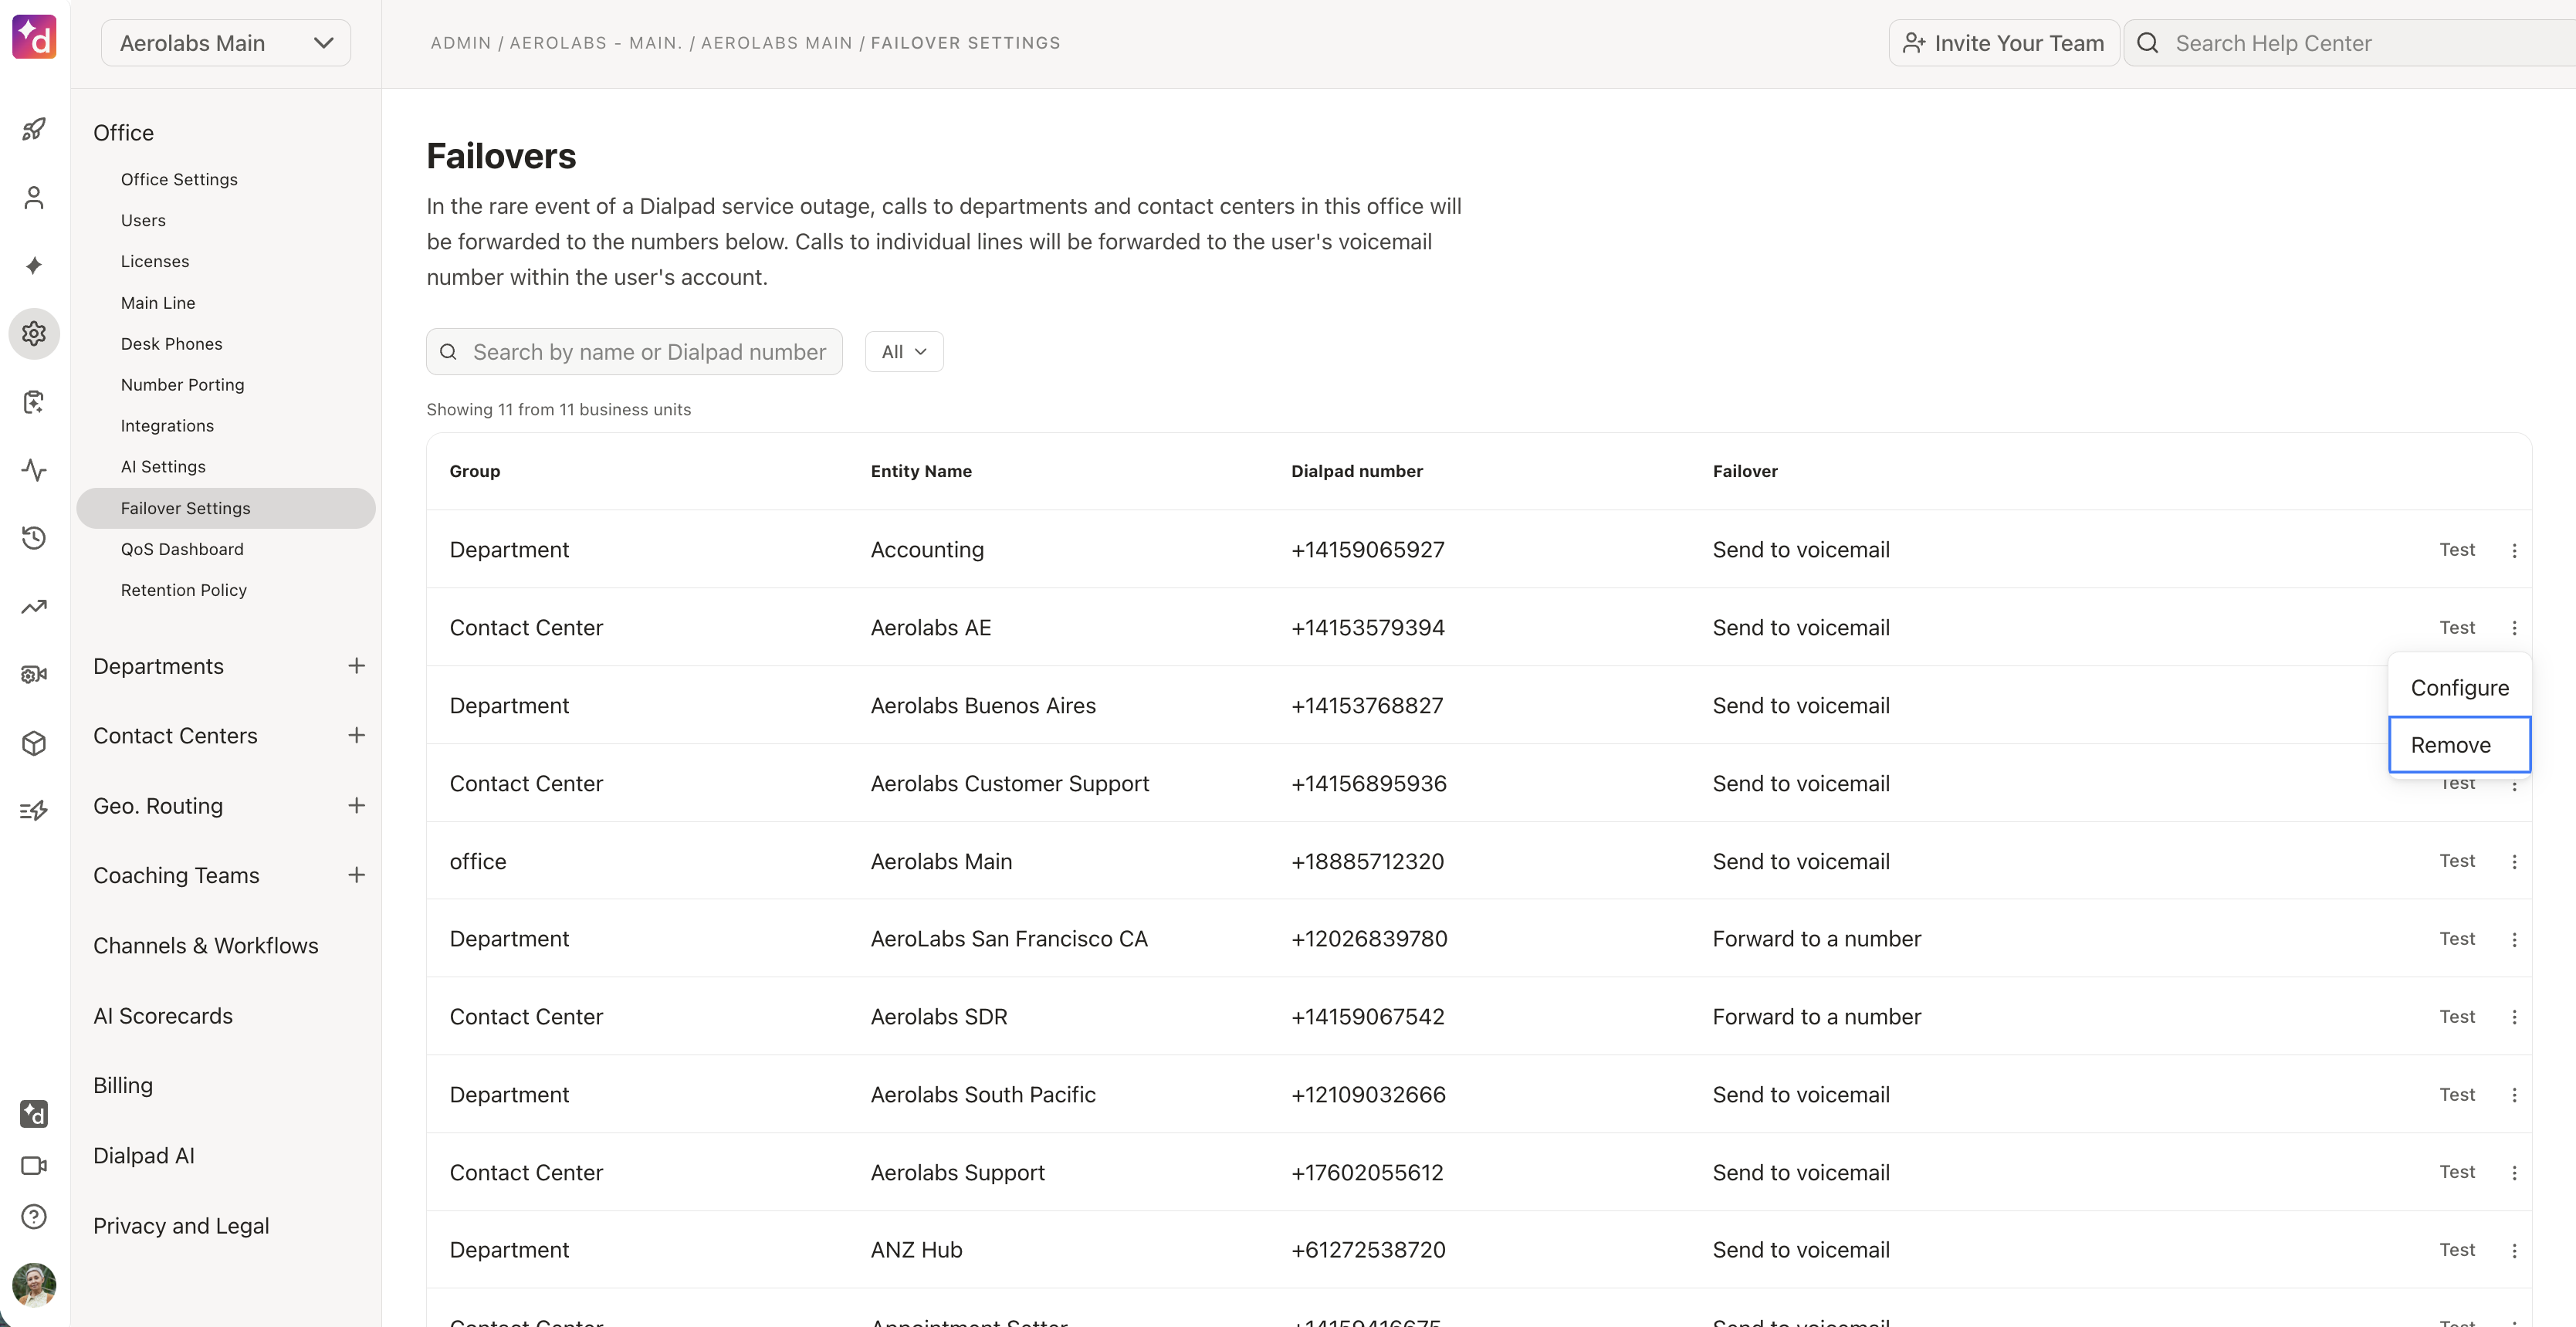Open the more options menu for Accounting
This screenshot has width=2576, height=1327.
(x=2514, y=550)
